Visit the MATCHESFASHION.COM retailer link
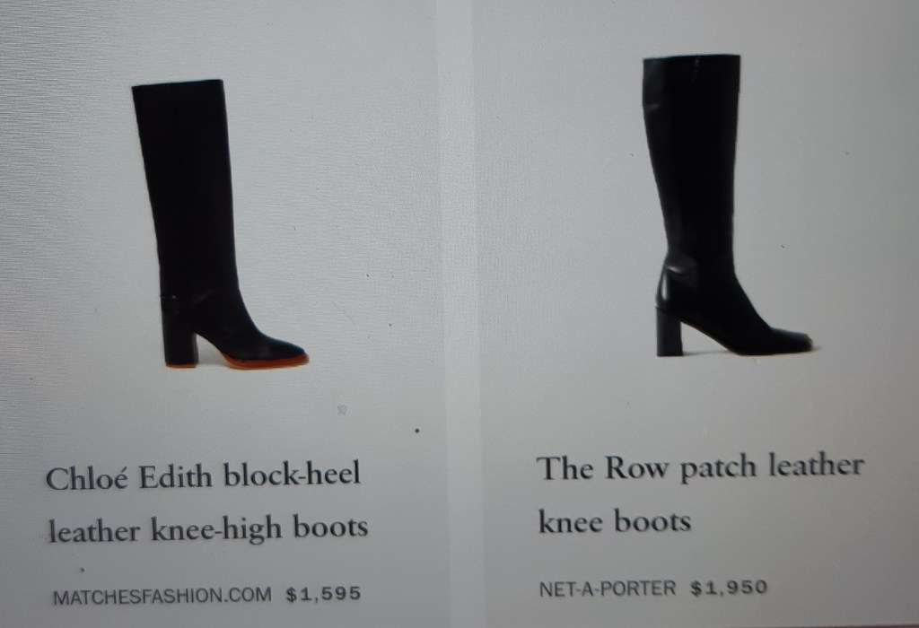Viewport: 919px width, 628px height. tap(162, 596)
